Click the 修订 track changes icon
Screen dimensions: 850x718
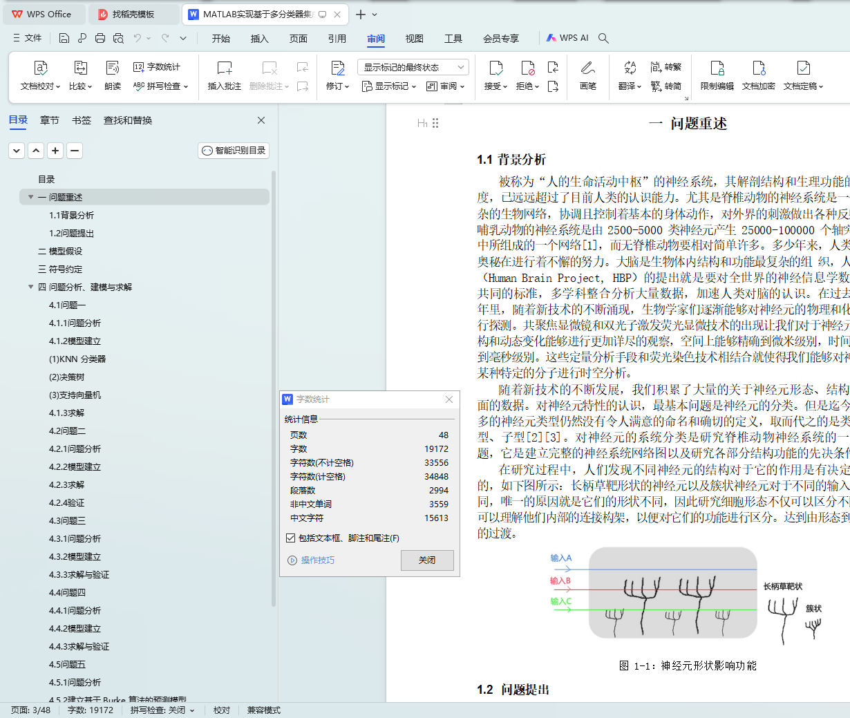point(338,68)
